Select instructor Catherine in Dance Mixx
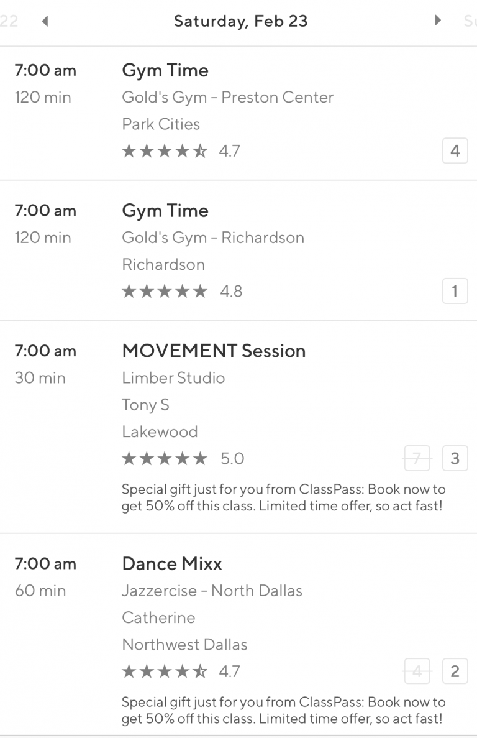Screen dimensions: 477x738 [x=158, y=617]
